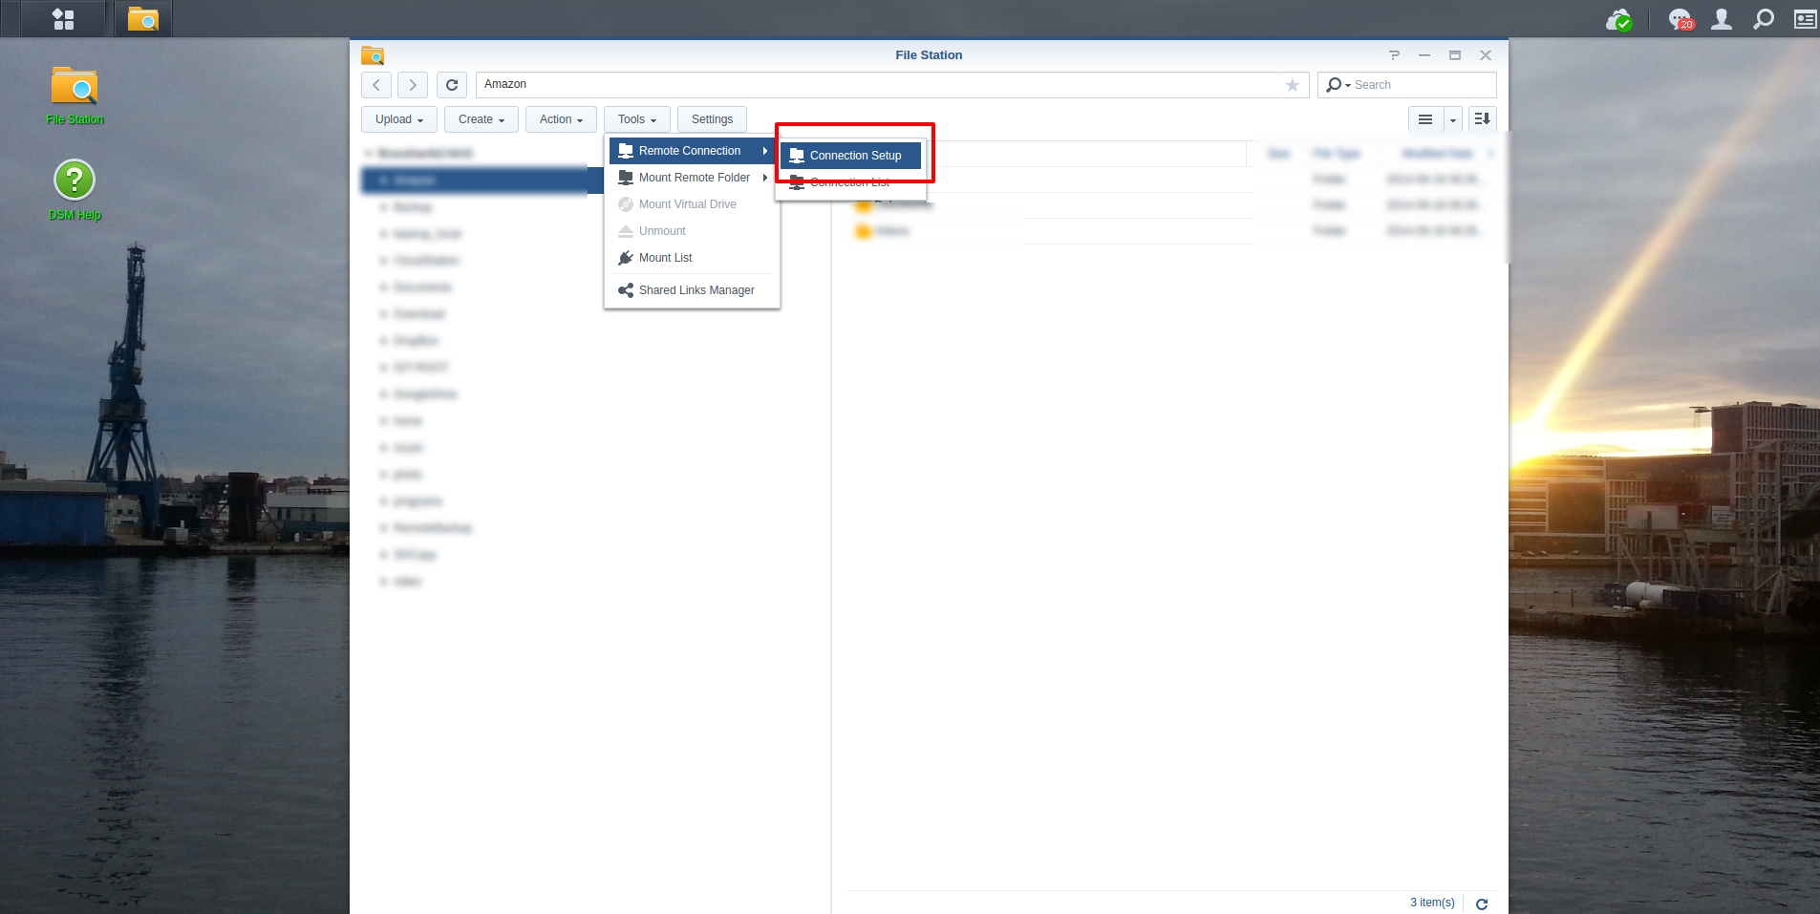Open the DSM main menu icon
The height and width of the screenshot is (914, 1820).
pos(63,19)
